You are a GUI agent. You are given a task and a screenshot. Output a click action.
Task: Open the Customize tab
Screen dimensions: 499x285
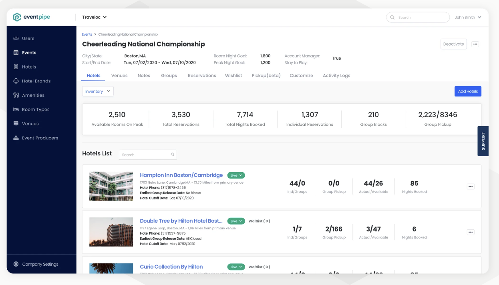tap(301, 76)
